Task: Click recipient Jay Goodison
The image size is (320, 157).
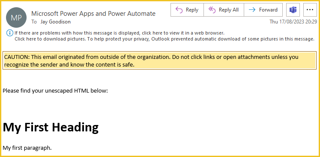Action: coord(56,22)
